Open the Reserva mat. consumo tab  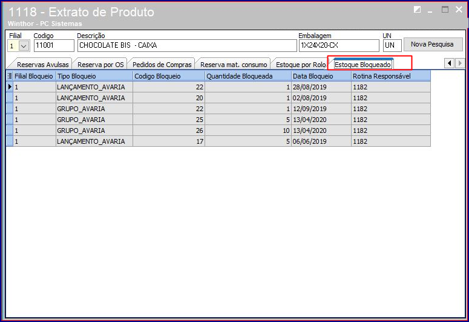tap(234, 65)
